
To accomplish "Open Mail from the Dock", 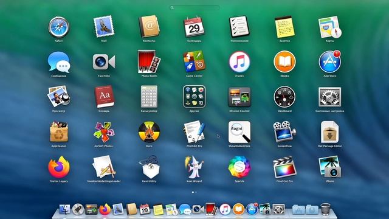I will [x=118, y=209].
